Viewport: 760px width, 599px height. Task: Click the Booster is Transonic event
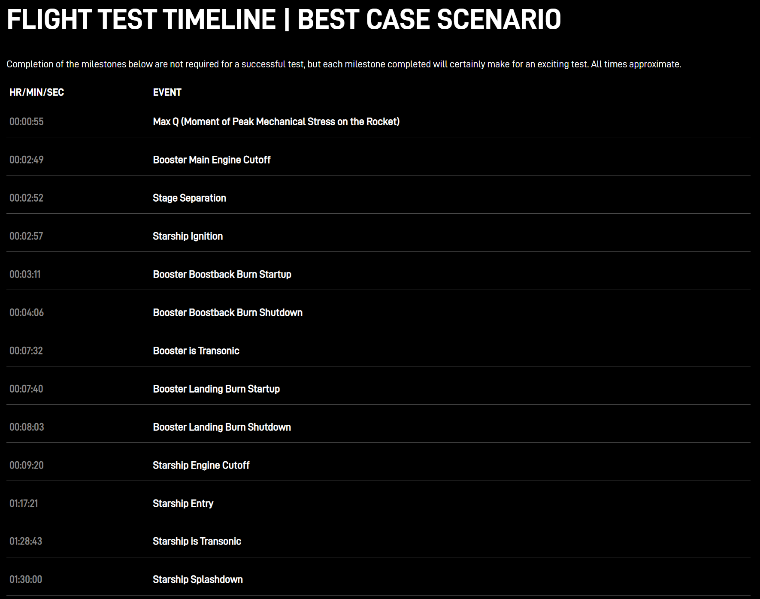[x=196, y=351]
